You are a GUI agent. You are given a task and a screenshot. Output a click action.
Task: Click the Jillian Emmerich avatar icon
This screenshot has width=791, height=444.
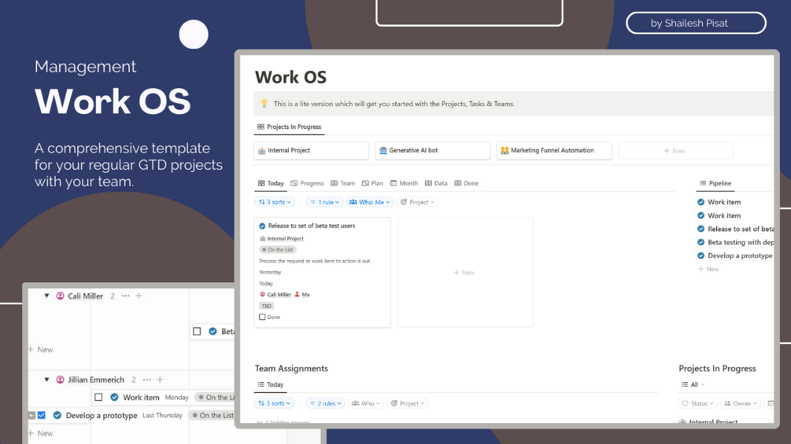pos(60,380)
